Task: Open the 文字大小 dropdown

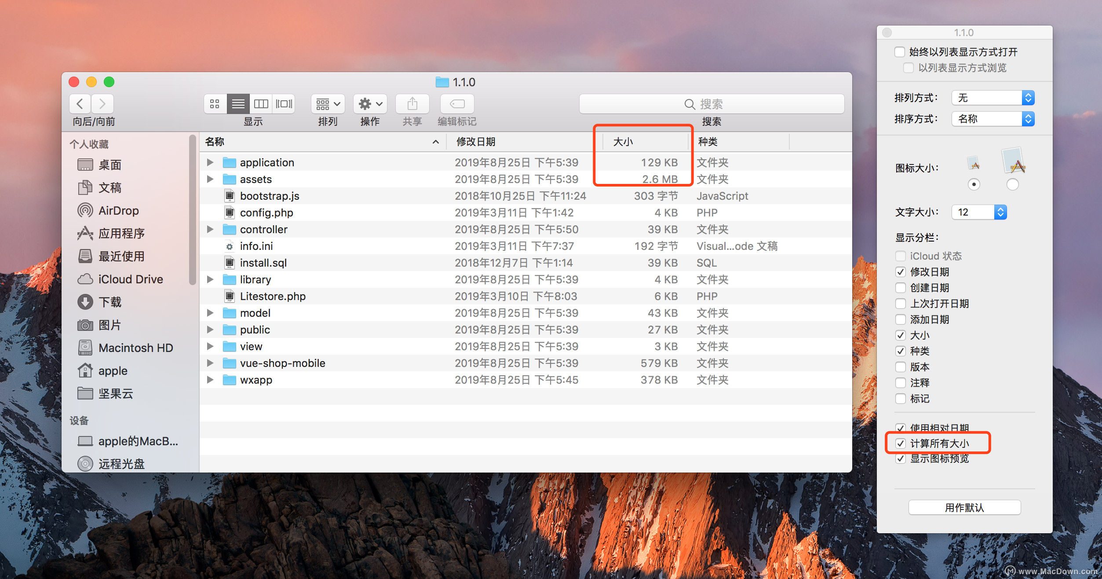Action: [x=979, y=213]
